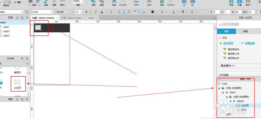Screen dimensions: 261x119
Task: Open the line color picker
Action: point(175,12)
